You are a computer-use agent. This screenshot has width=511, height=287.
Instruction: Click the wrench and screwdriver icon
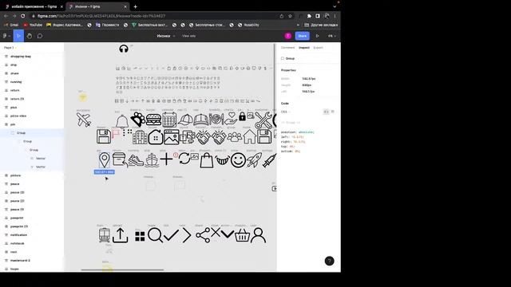pyautogui.click(x=263, y=120)
